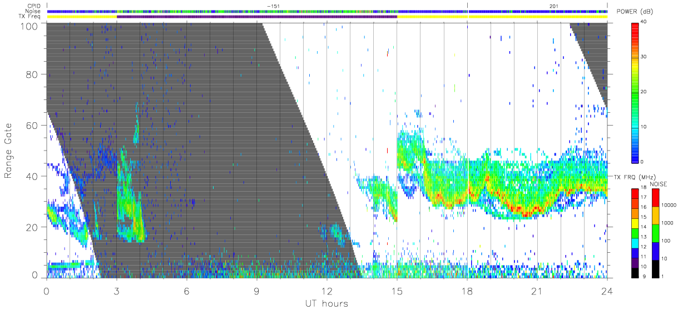Click the NOISE legend title

659,184
